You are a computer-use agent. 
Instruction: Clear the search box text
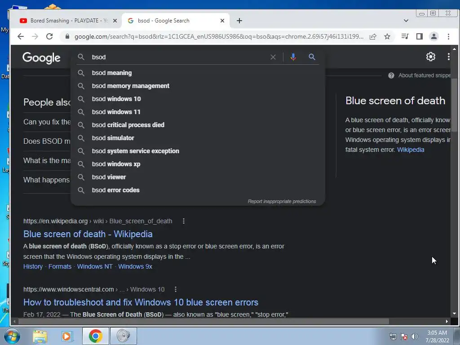click(x=273, y=57)
